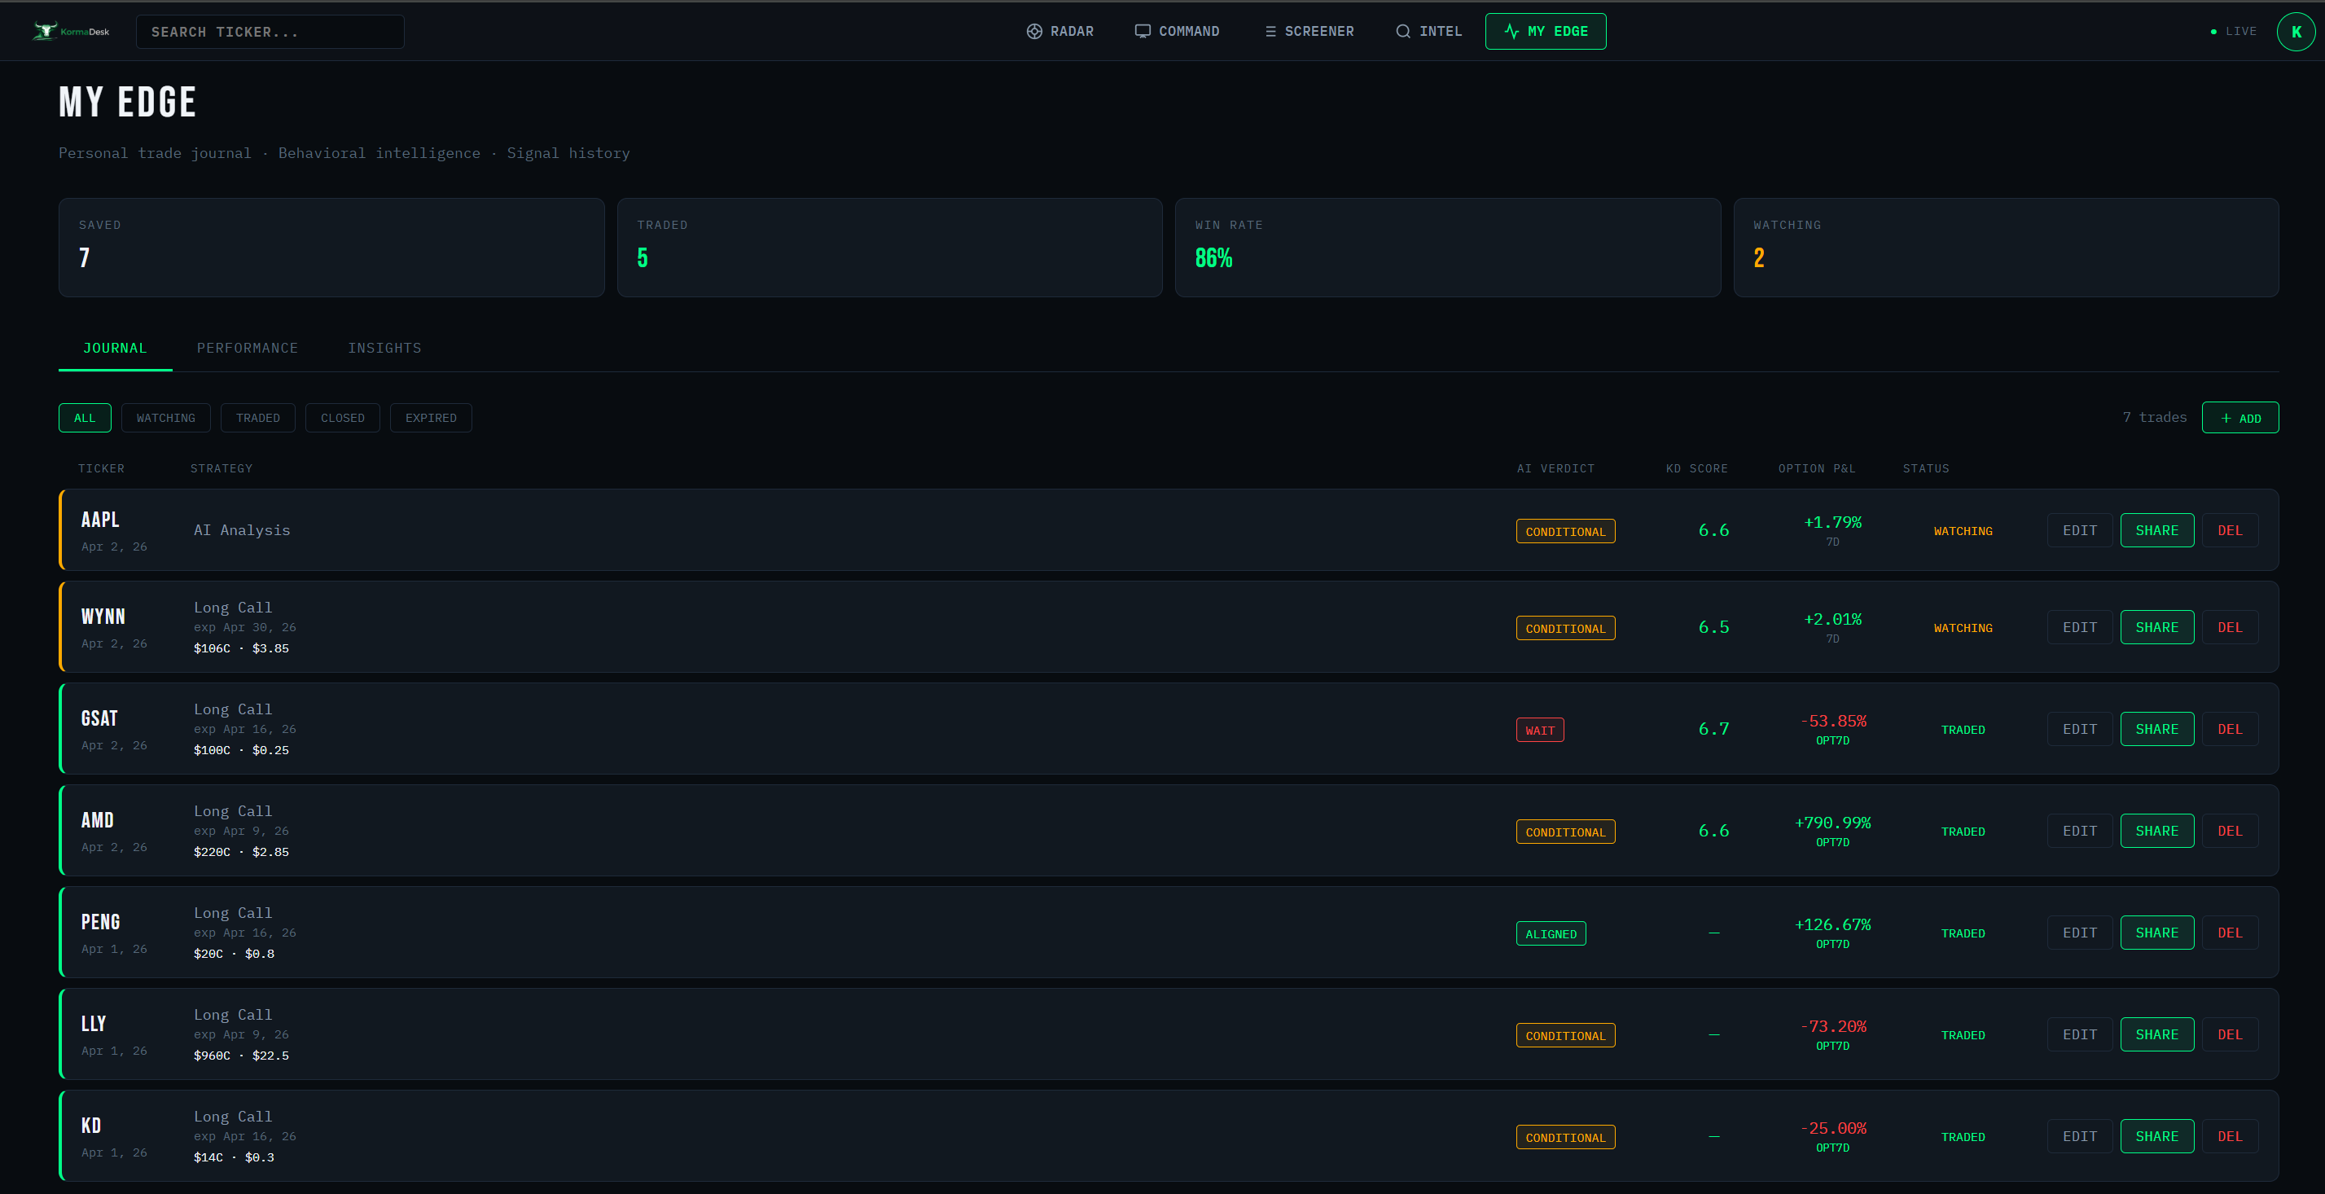Switch to the Insights tab

(x=384, y=349)
